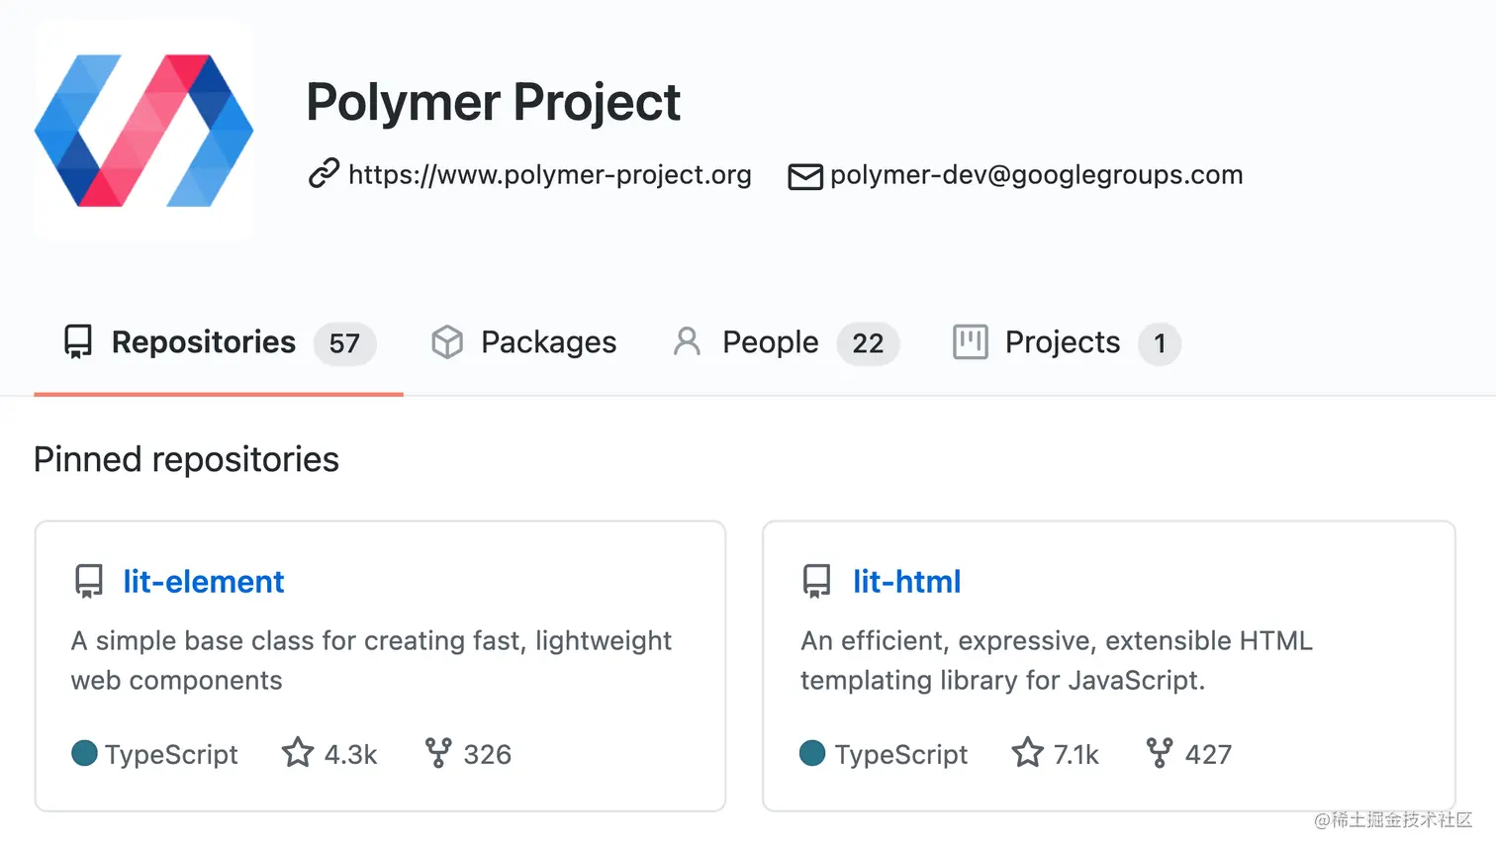View lit-html forks via fork icon
The height and width of the screenshot is (853, 1496).
click(1159, 754)
